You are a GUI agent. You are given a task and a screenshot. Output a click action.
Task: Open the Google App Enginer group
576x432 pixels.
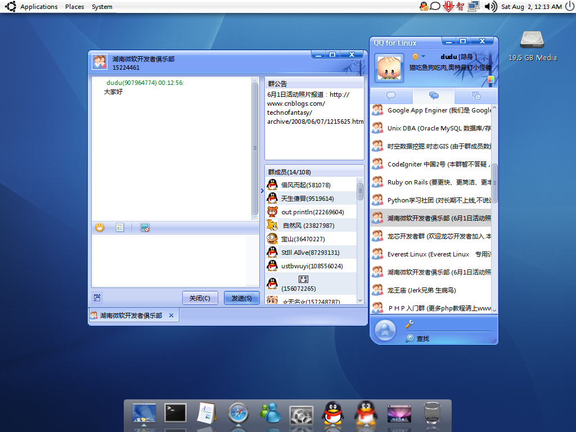[x=431, y=110]
